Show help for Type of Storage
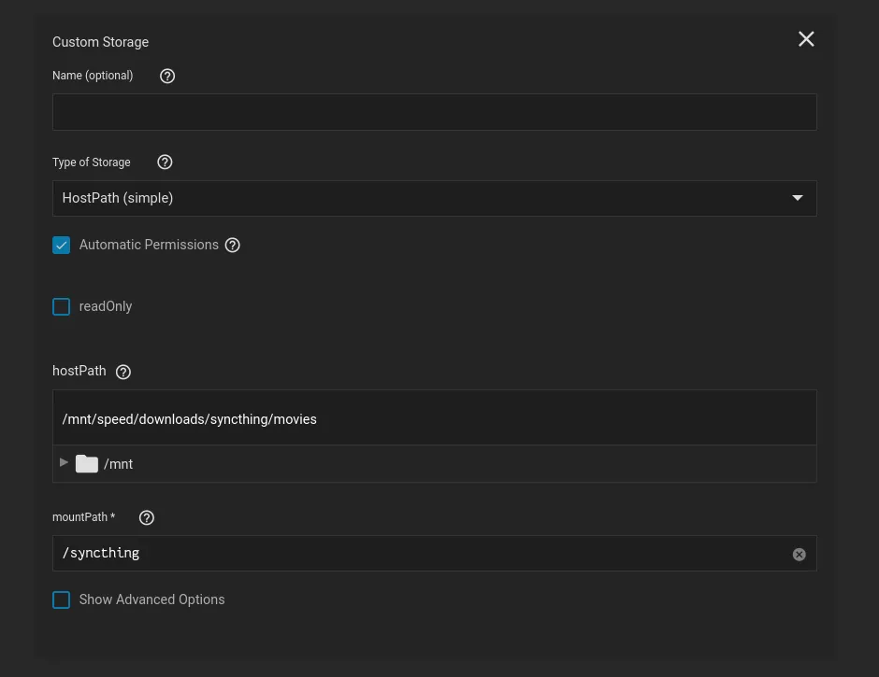The height and width of the screenshot is (677, 879). 166,162
